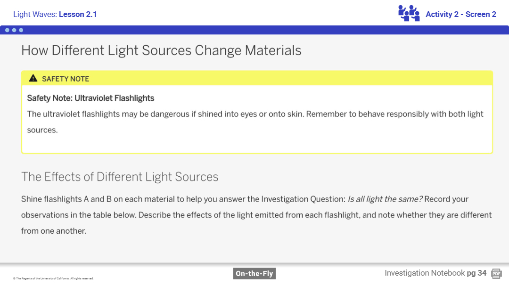Click The Effects of Different Light Sources heading
The height and width of the screenshot is (286, 509).
pyautogui.click(x=120, y=177)
